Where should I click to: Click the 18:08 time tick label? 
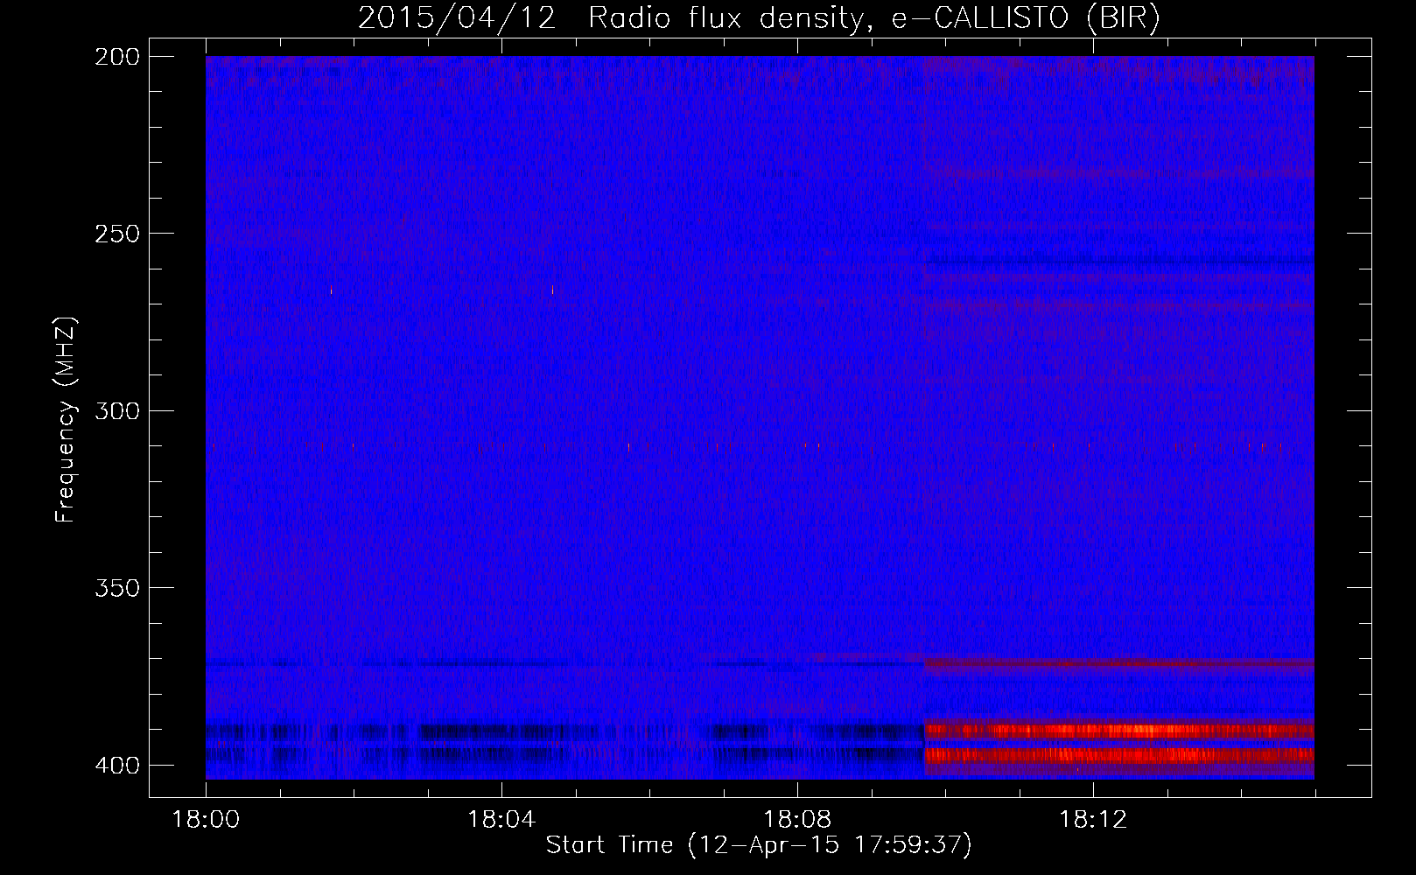797,820
